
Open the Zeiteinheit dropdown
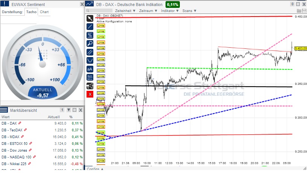[x=125, y=11]
